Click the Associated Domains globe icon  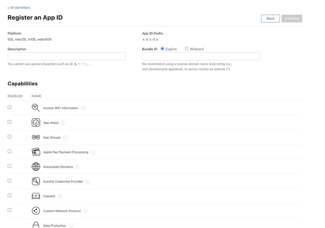pyautogui.click(x=36, y=167)
